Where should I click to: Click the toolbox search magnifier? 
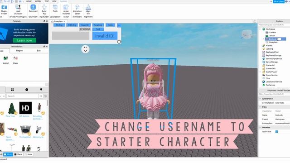tap(41, 96)
